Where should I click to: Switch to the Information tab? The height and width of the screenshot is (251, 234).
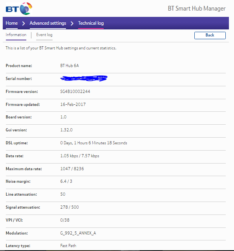16,35
